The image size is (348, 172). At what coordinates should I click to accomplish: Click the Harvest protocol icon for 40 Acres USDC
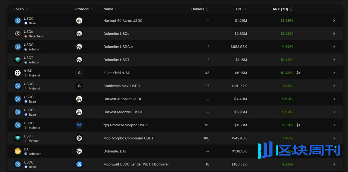tap(79, 21)
